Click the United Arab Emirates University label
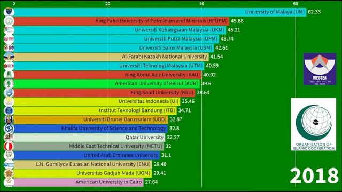The image size is (342, 192). tap(121, 155)
